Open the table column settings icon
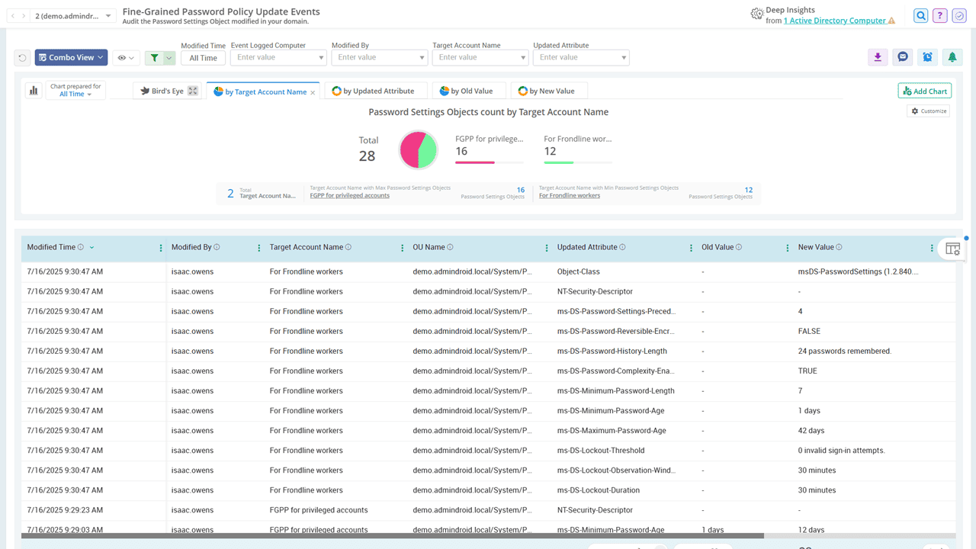The height and width of the screenshot is (549, 976). 952,249
